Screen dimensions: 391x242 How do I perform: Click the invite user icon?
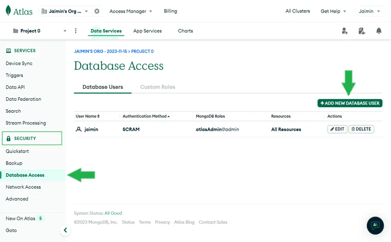(344, 31)
